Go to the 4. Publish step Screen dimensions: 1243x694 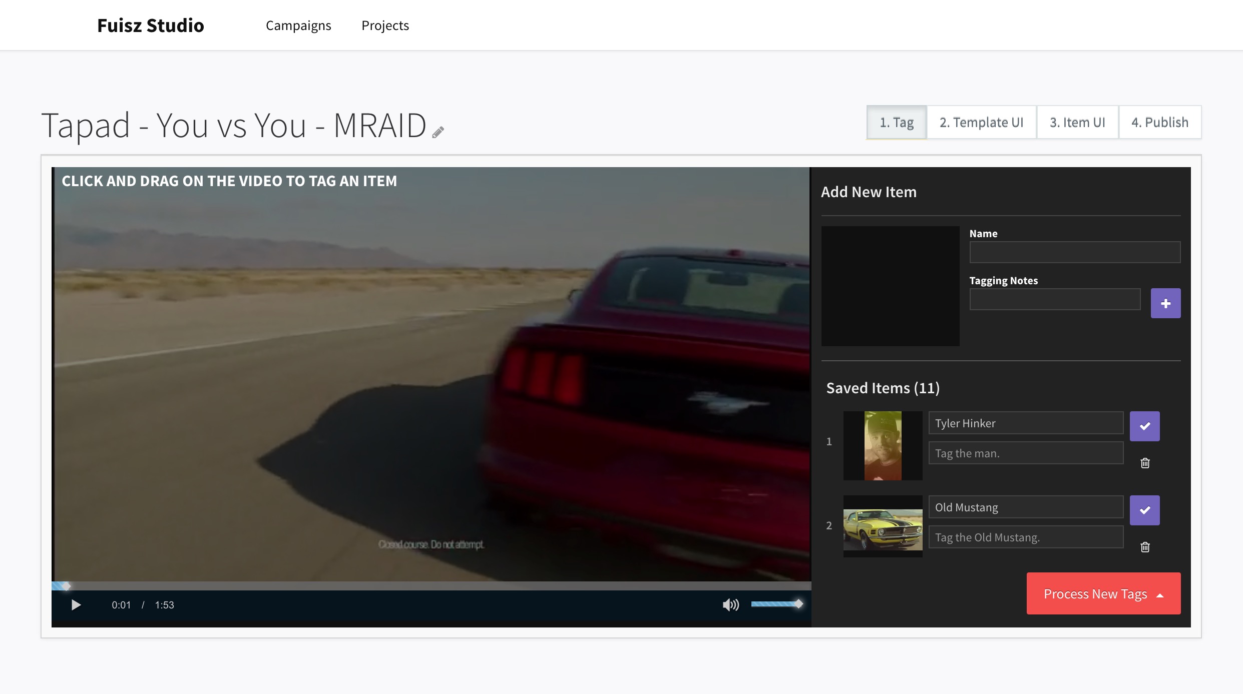click(x=1159, y=123)
